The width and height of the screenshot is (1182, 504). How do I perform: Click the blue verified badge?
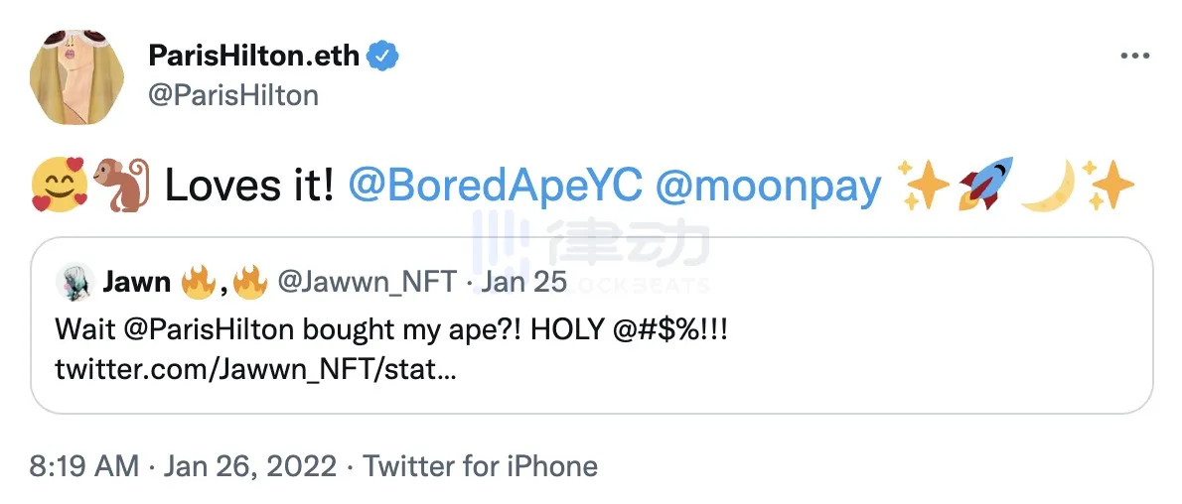click(383, 57)
